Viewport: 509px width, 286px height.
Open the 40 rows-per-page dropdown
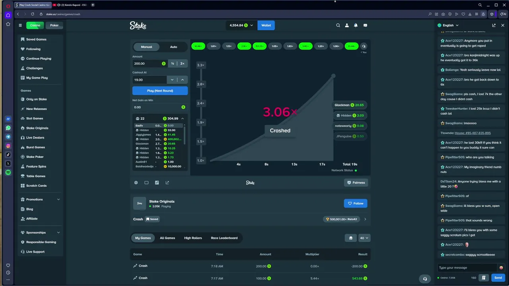[x=364, y=238]
